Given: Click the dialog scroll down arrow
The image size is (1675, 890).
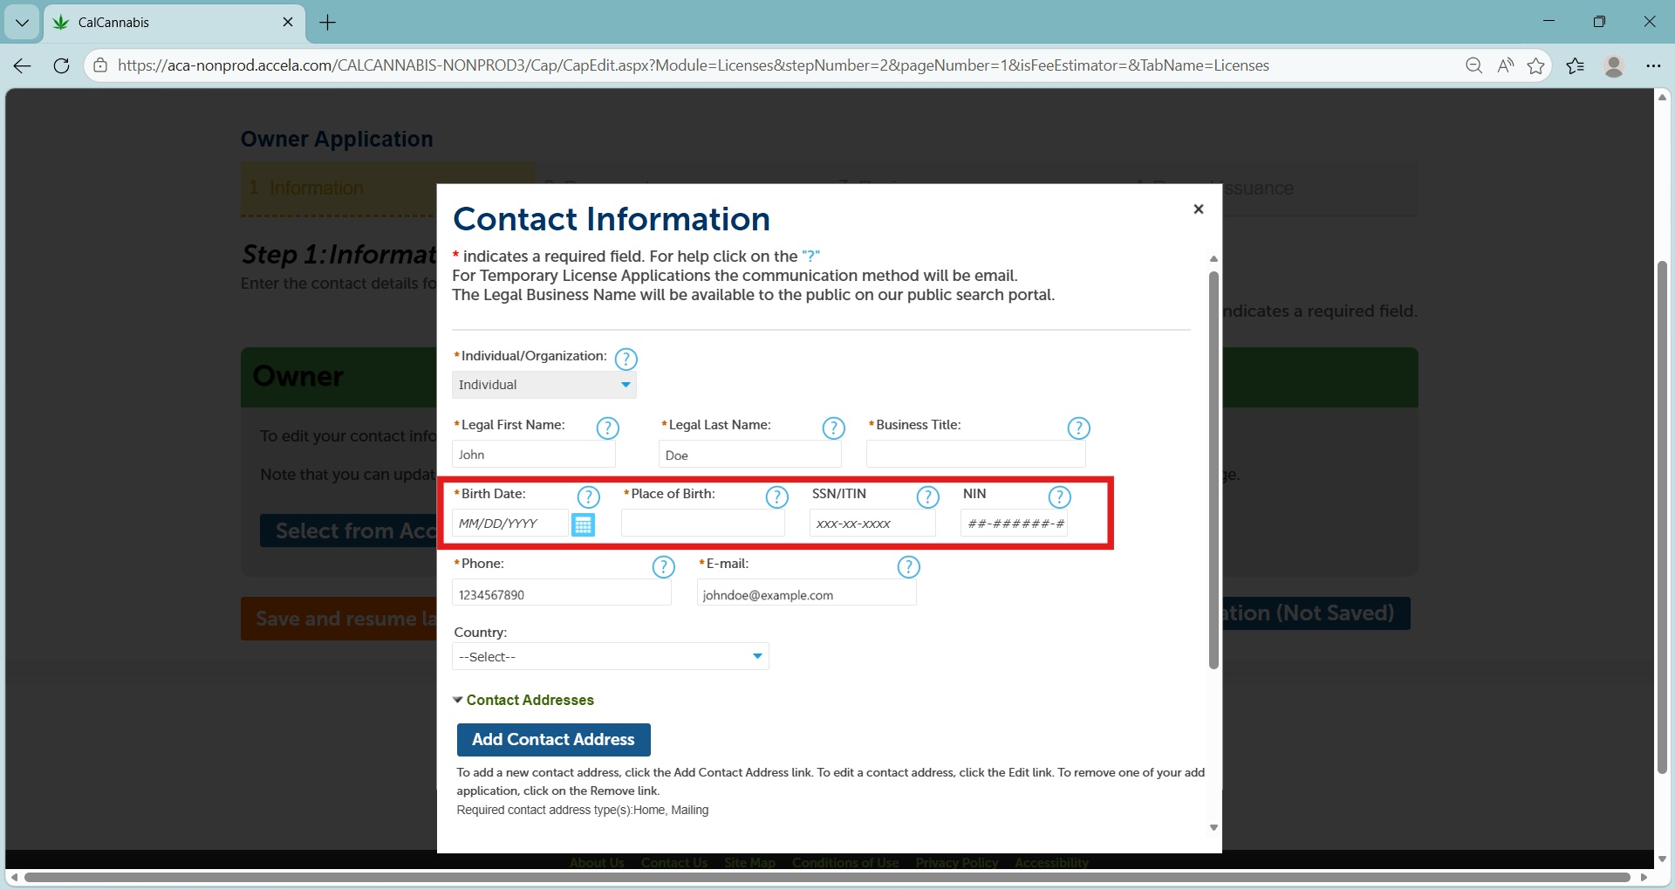Looking at the screenshot, I should click(x=1214, y=828).
